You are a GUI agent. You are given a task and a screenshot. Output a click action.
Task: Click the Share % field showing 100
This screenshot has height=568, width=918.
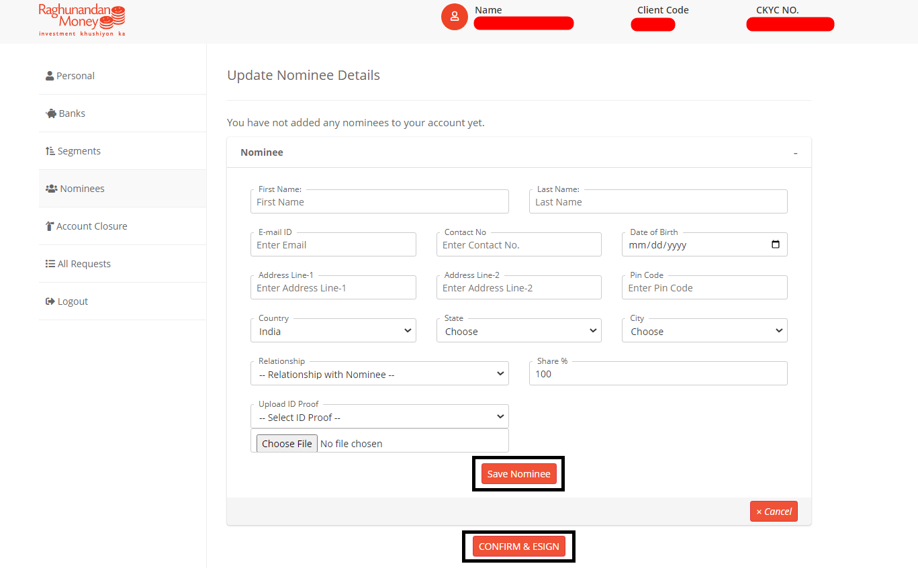coord(658,373)
